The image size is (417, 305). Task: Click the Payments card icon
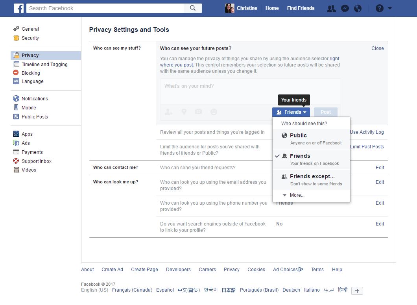16,152
